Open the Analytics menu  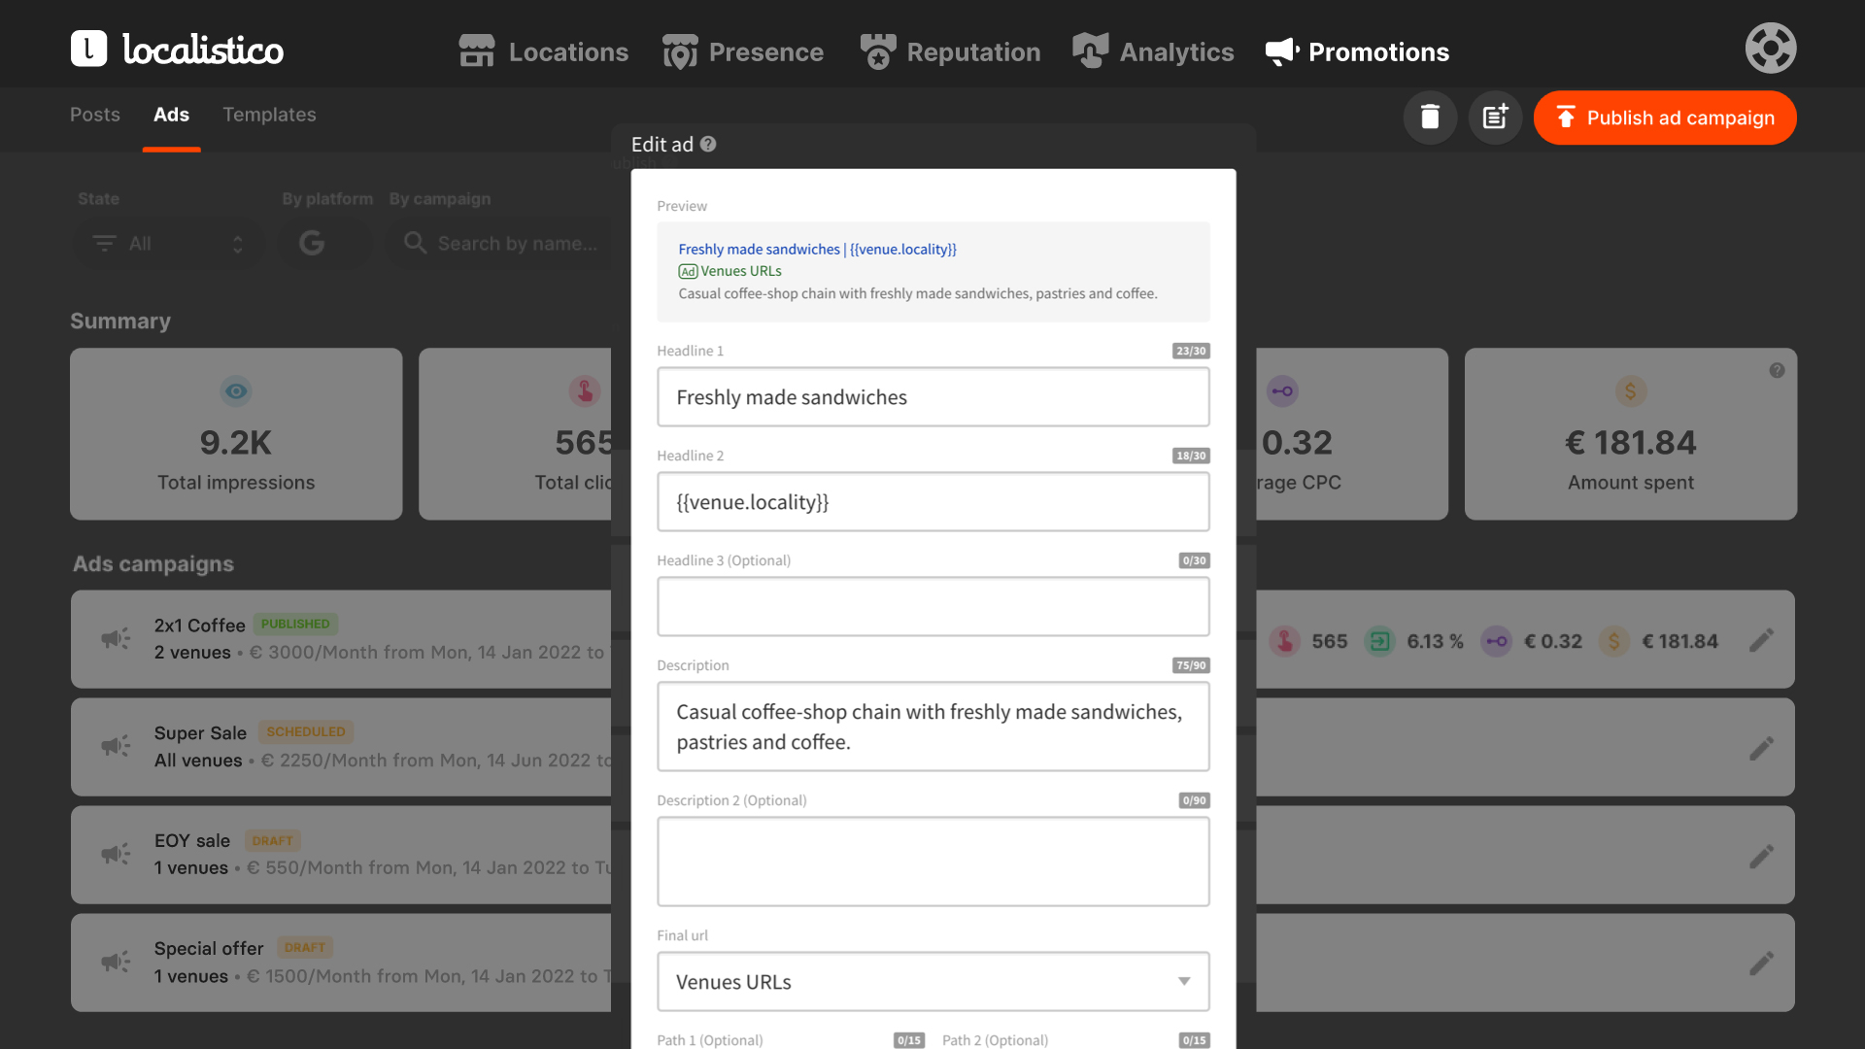click(x=1153, y=51)
